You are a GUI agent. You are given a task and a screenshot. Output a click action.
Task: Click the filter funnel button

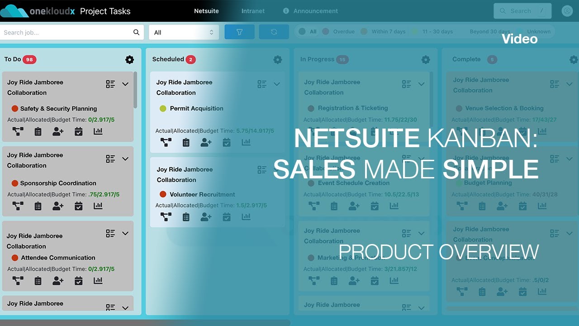click(240, 32)
